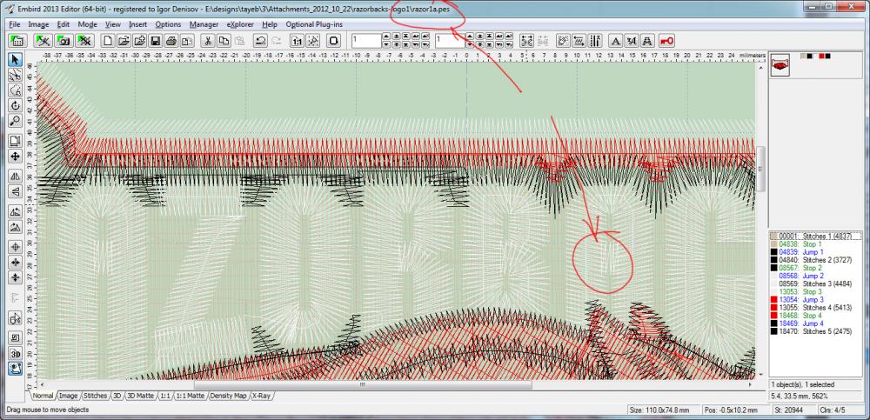Open the Manager menu
Viewport: 870px width, 420px height.
click(204, 24)
